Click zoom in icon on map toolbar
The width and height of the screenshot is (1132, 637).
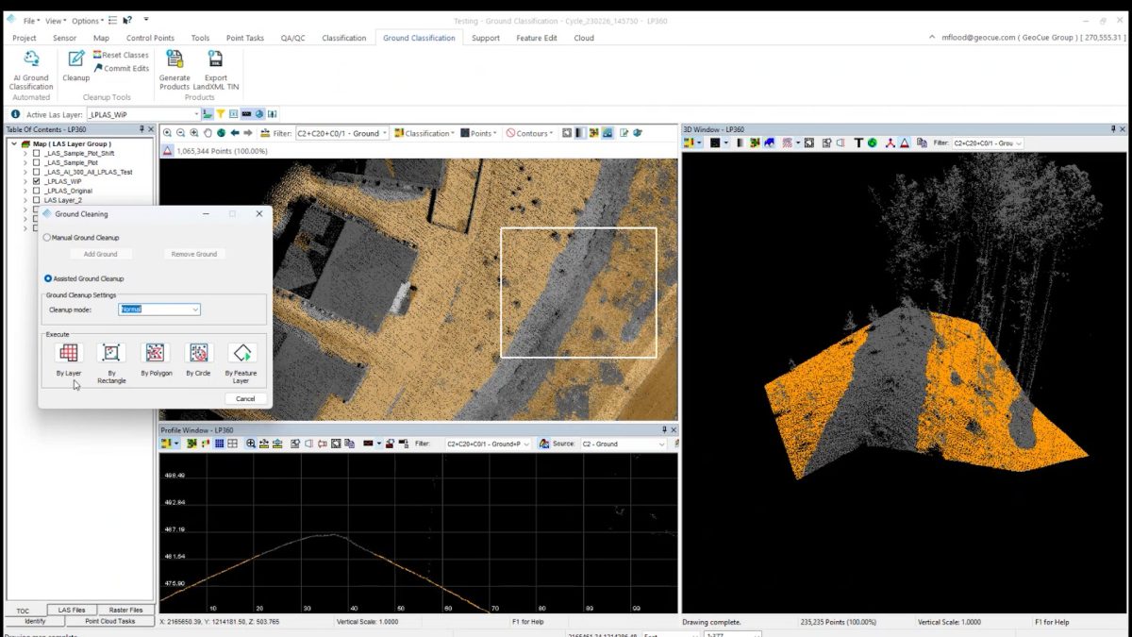click(167, 133)
